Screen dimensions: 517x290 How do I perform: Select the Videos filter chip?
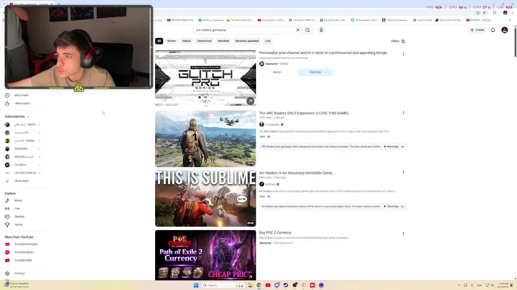[186, 41]
